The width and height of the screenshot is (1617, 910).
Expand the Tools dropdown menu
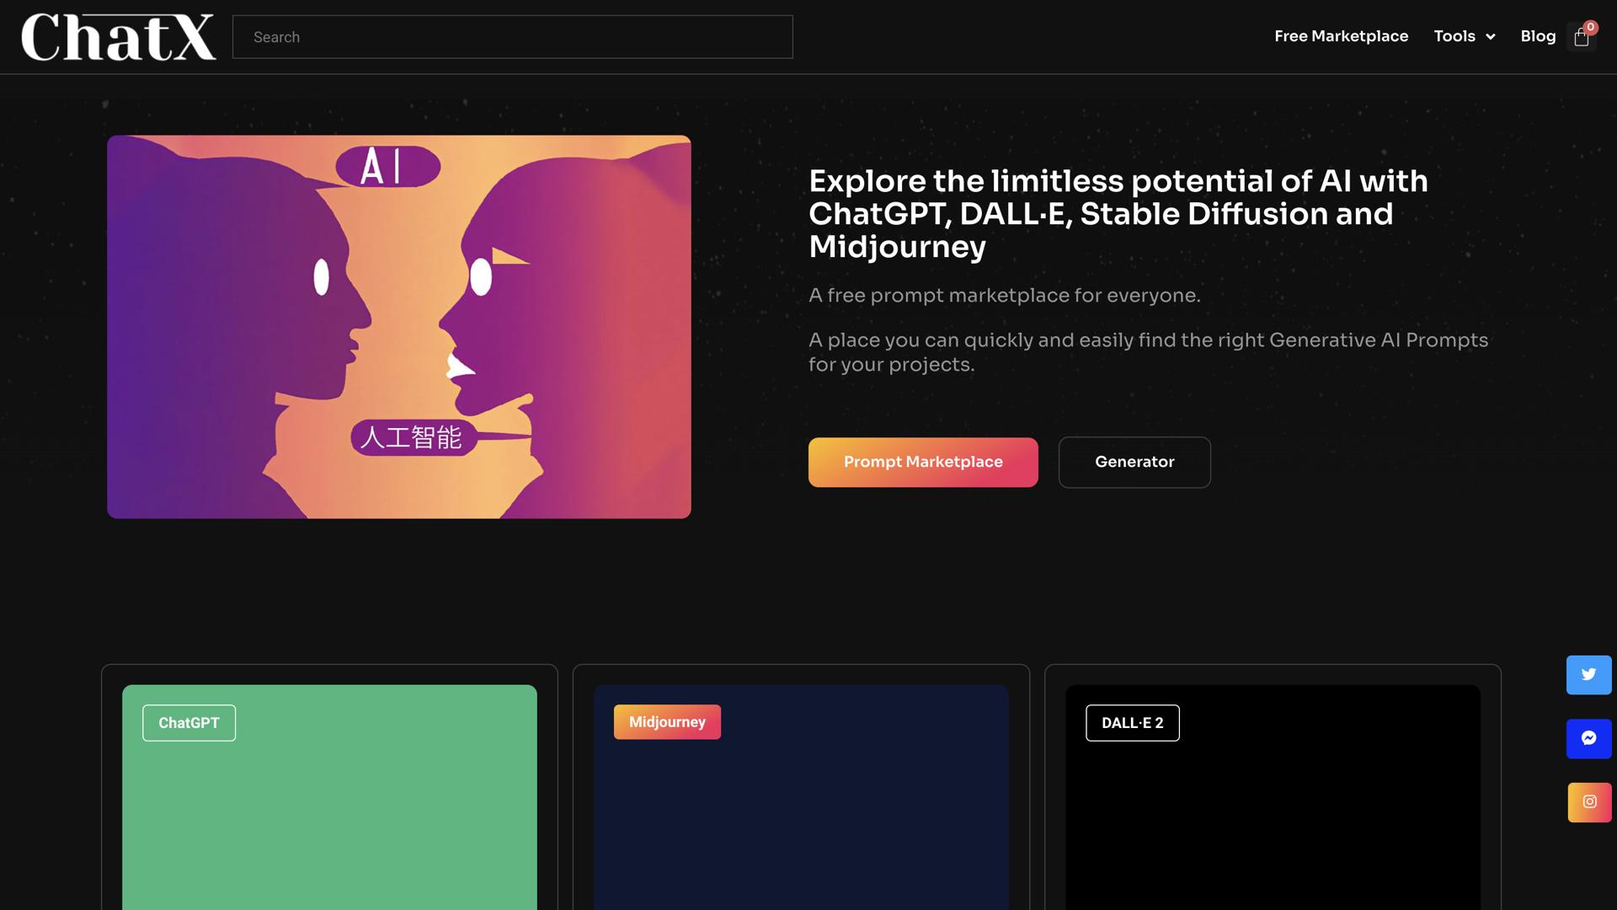[1454, 36]
